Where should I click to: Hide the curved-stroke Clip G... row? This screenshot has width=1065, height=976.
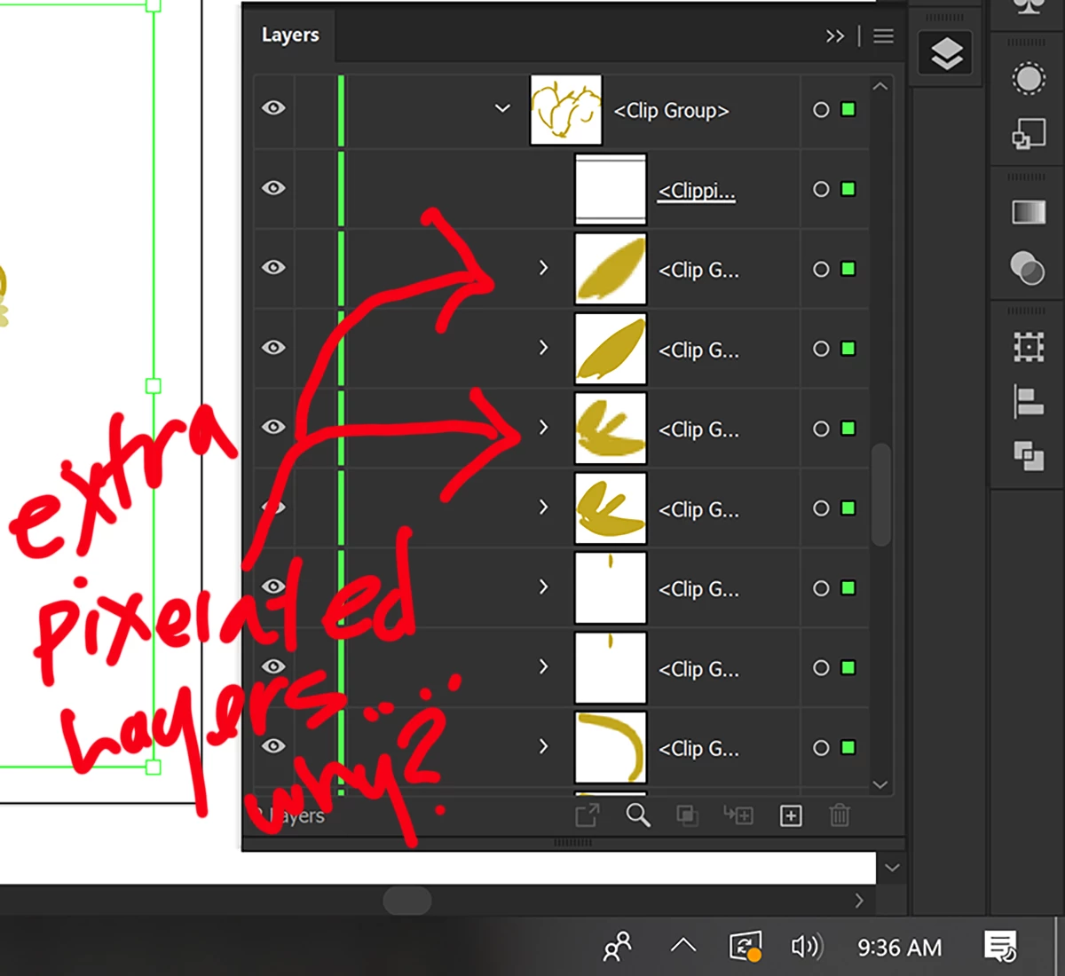[x=273, y=746]
